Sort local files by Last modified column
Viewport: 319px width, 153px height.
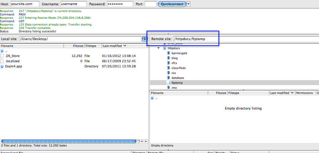click(x=125, y=46)
